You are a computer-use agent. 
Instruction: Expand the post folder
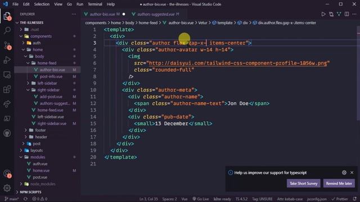(x=23, y=144)
